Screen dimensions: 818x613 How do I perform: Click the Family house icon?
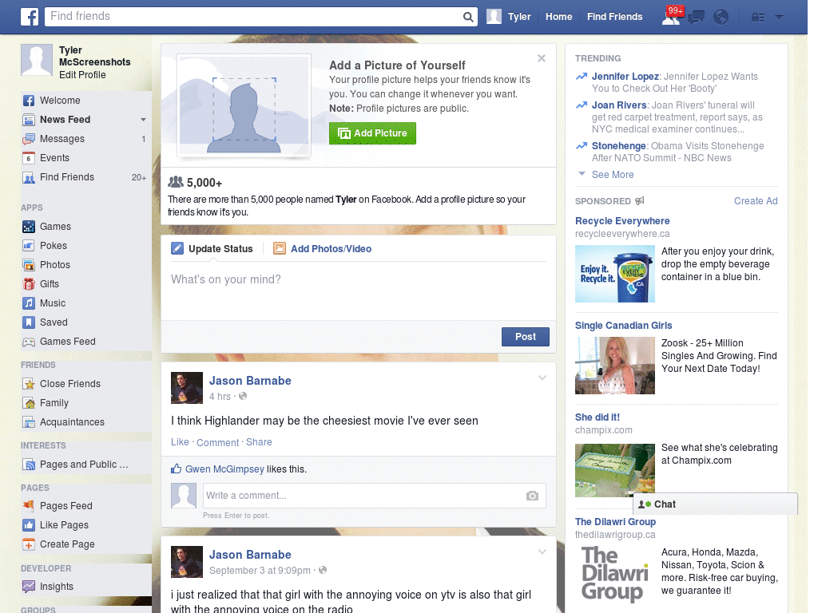click(x=29, y=403)
